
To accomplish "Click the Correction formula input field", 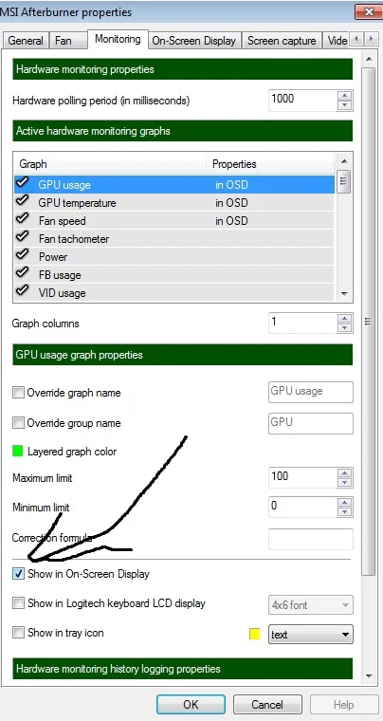I will [310, 540].
